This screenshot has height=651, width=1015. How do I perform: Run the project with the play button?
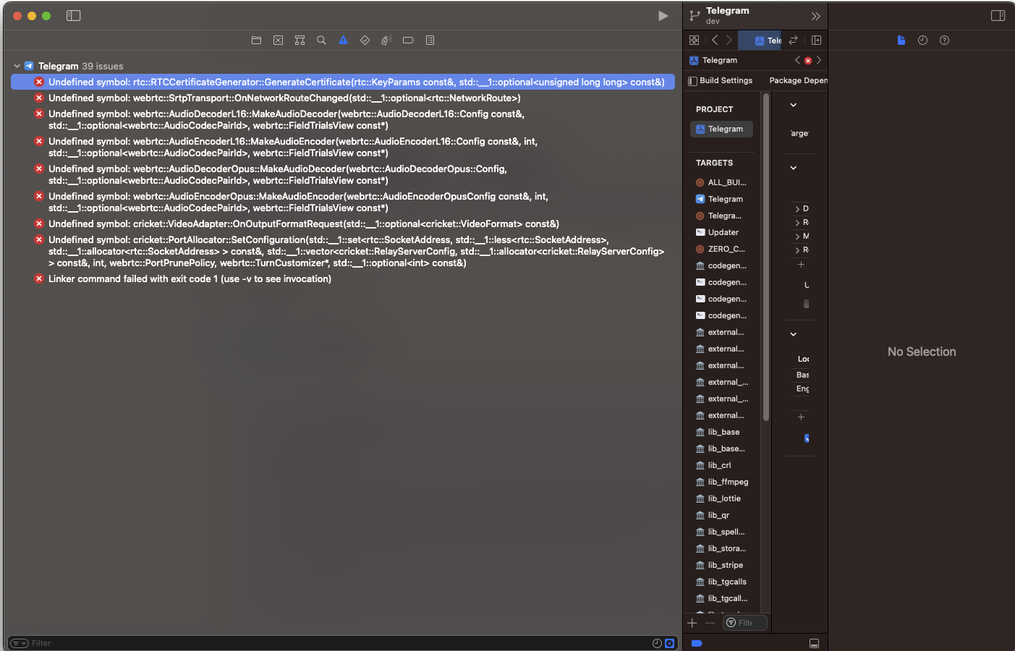663,15
